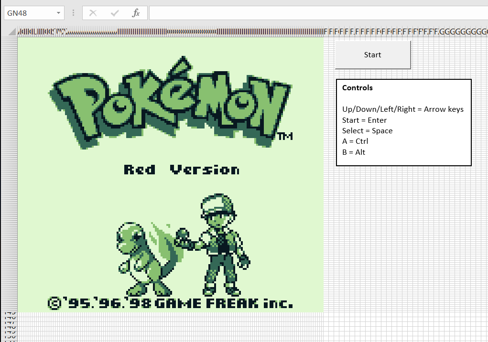Click the Select All corner triangle
The height and width of the screenshot is (342, 488).
[x=12, y=32]
